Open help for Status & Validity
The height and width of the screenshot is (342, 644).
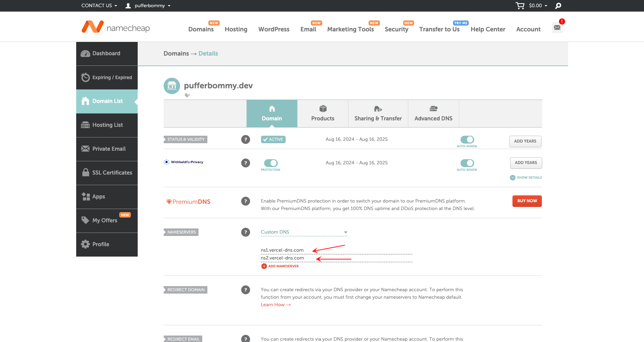[246, 139]
